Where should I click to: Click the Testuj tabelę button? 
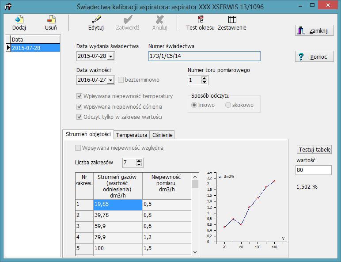(314, 149)
